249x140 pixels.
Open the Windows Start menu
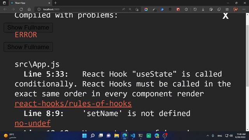[x=84, y=136]
